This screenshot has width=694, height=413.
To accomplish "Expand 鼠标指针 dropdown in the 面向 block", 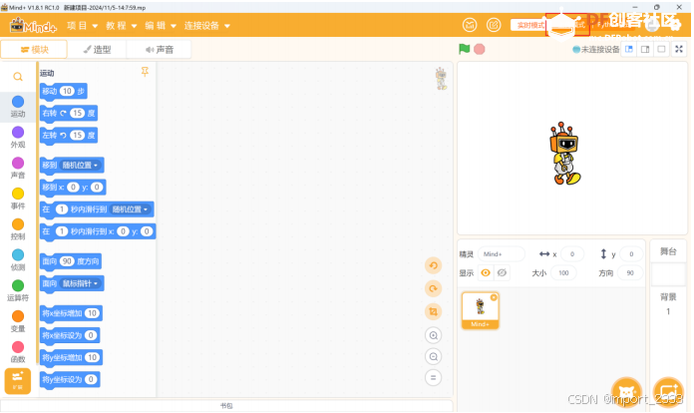I will tap(80, 283).
